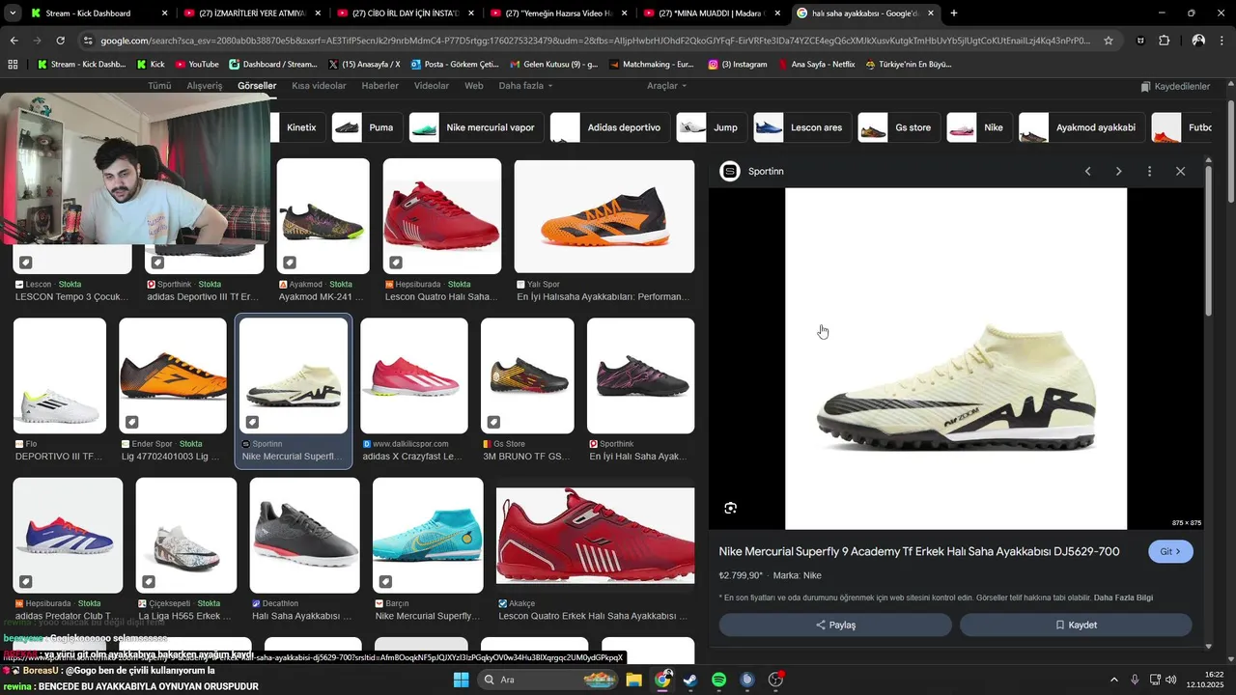Open Steam from the taskbar

pos(690,680)
